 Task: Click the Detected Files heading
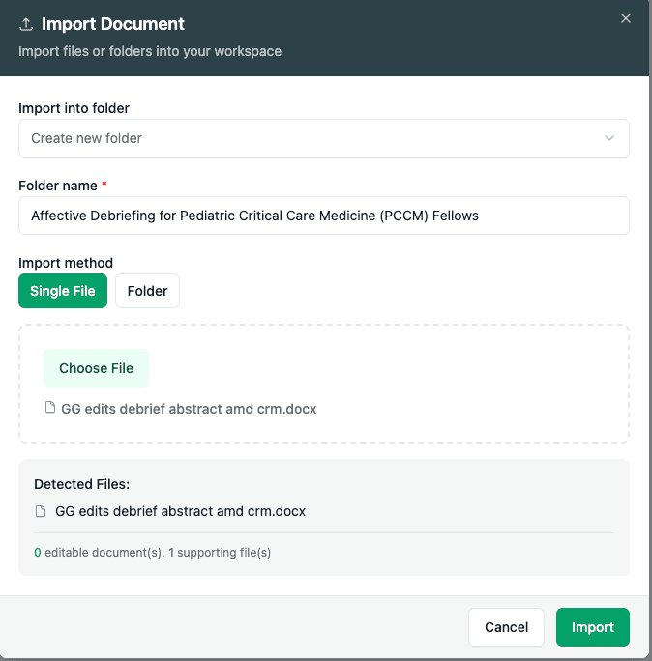(82, 484)
